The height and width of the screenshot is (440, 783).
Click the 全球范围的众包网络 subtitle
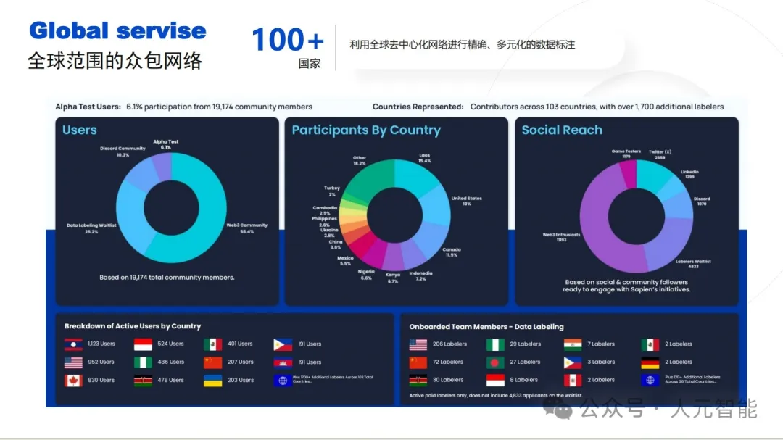tap(115, 61)
